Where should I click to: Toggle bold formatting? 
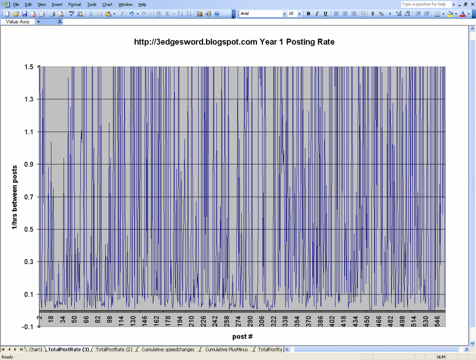click(308, 13)
